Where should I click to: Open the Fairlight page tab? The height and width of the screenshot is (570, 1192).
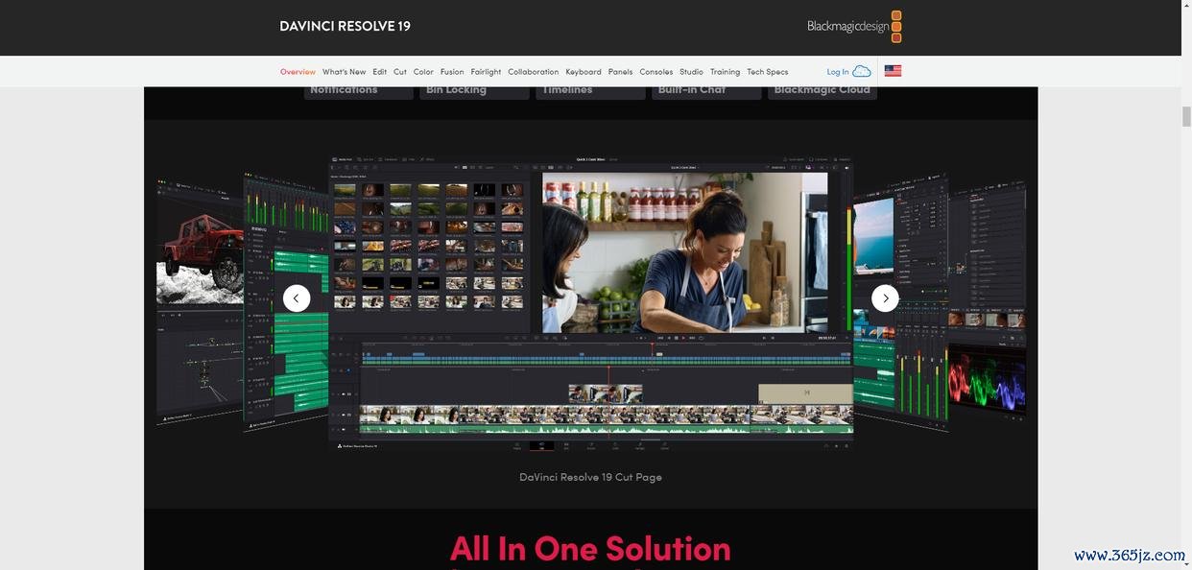[486, 72]
